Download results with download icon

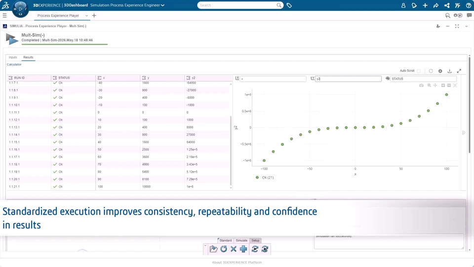point(449,71)
